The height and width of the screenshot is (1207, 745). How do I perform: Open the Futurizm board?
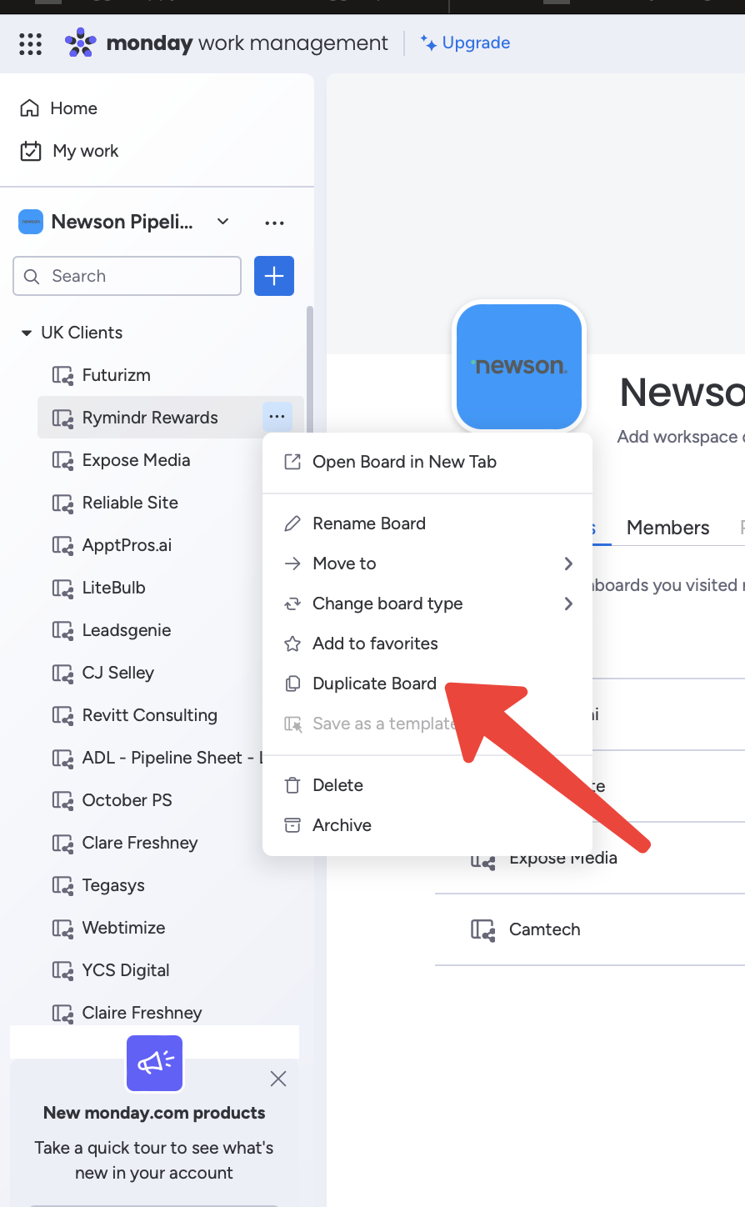(x=117, y=375)
